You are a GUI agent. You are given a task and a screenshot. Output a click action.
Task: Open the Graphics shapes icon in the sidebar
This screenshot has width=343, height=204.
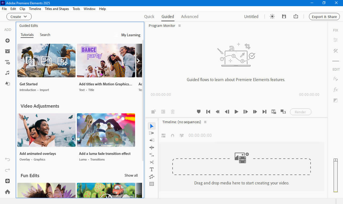[8, 83]
